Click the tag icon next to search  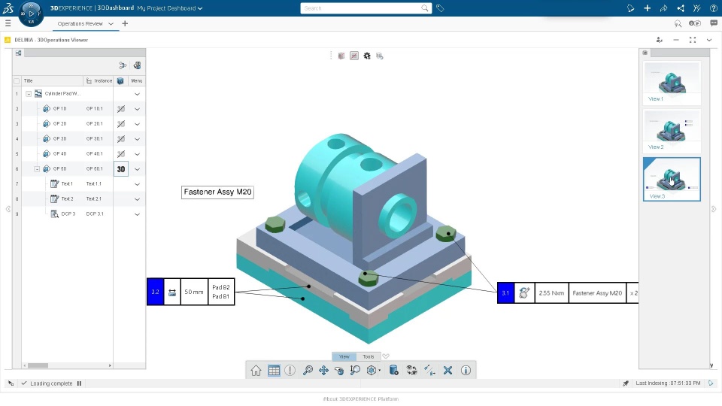click(440, 8)
